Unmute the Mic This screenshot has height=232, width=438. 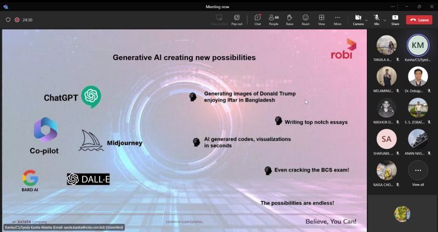click(x=377, y=20)
